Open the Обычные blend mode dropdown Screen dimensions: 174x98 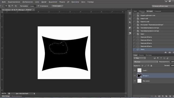[x=146, y=62]
